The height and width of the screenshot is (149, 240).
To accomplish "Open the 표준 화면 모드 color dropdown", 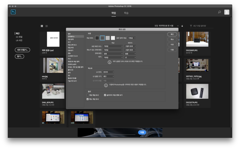I will coord(113,46).
